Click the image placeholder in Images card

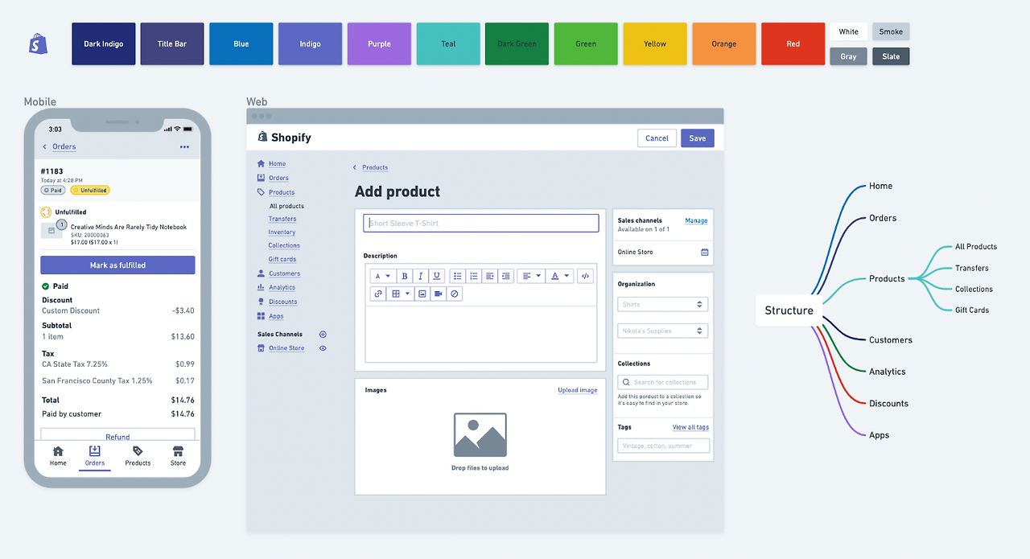click(480, 435)
